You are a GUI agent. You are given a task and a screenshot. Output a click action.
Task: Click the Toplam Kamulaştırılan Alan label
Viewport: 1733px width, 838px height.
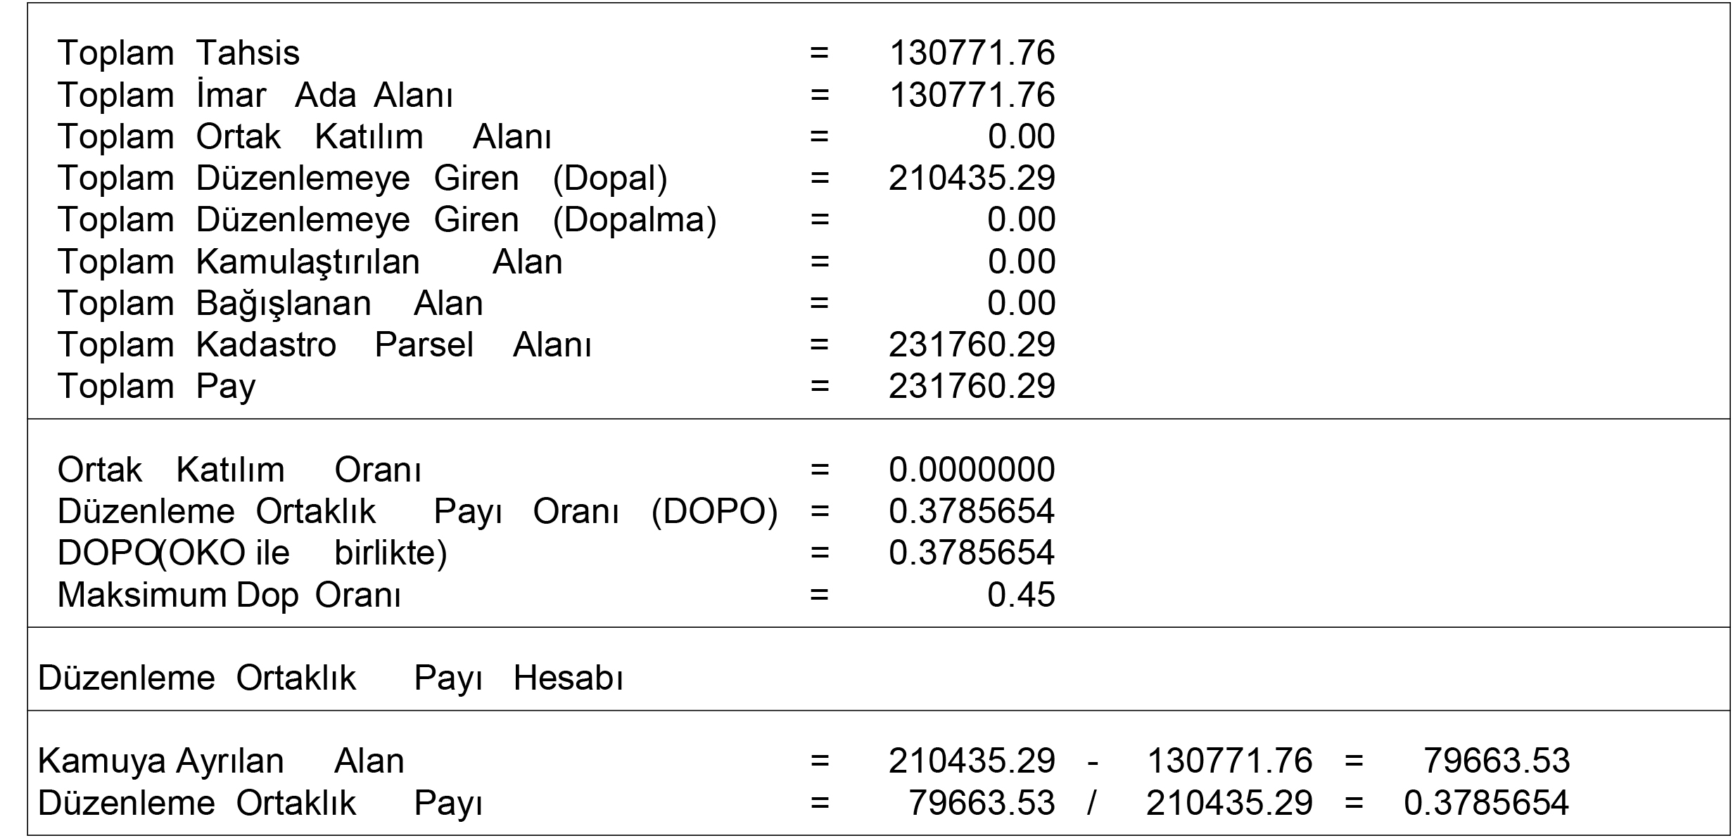pos(310,262)
